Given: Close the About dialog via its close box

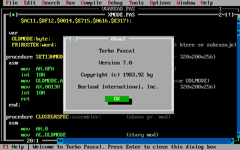Looking at the screenshot, I should (x=73, y=39).
